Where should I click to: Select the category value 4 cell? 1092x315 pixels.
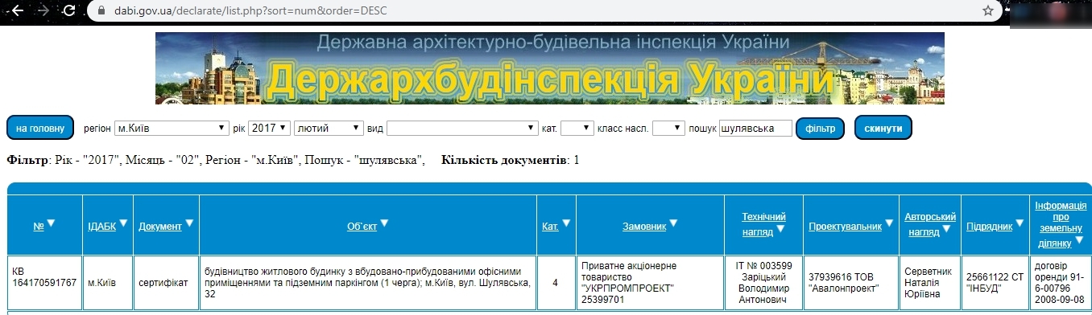coord(556,282)
